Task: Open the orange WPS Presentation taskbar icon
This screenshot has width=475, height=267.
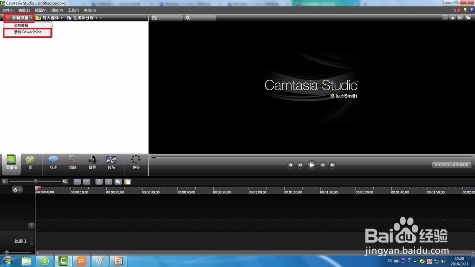Action: point(82,261)
